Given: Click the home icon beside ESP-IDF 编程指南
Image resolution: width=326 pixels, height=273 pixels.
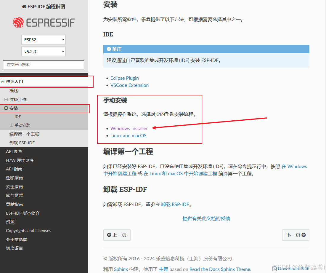Looking at the screenshot, I should pyautogui.click(x=24, y=7).
